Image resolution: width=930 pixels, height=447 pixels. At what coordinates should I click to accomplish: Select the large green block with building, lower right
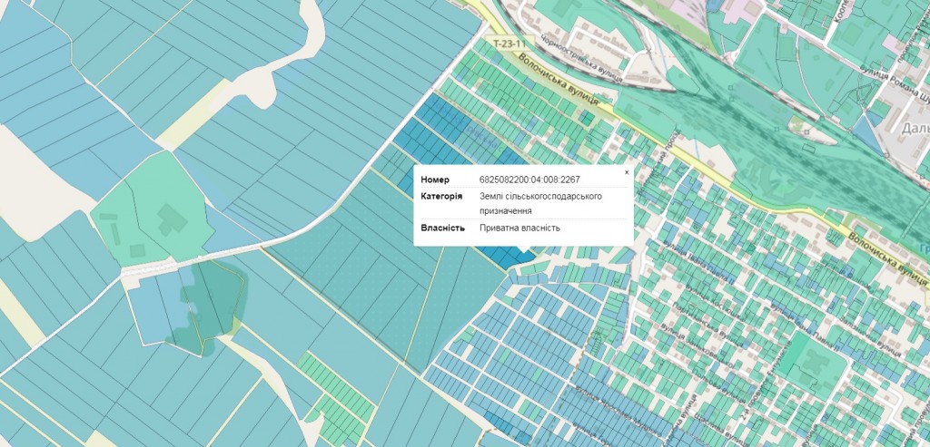point(808,358)
